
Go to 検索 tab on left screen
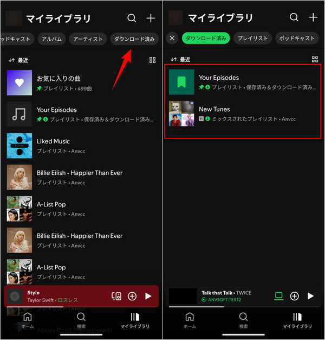tap(81, 320)
